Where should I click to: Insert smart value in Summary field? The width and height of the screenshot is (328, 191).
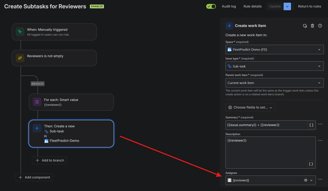311,125
